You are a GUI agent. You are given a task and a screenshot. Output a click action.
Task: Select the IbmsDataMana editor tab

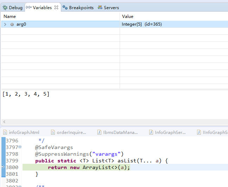tap(120, 133)
